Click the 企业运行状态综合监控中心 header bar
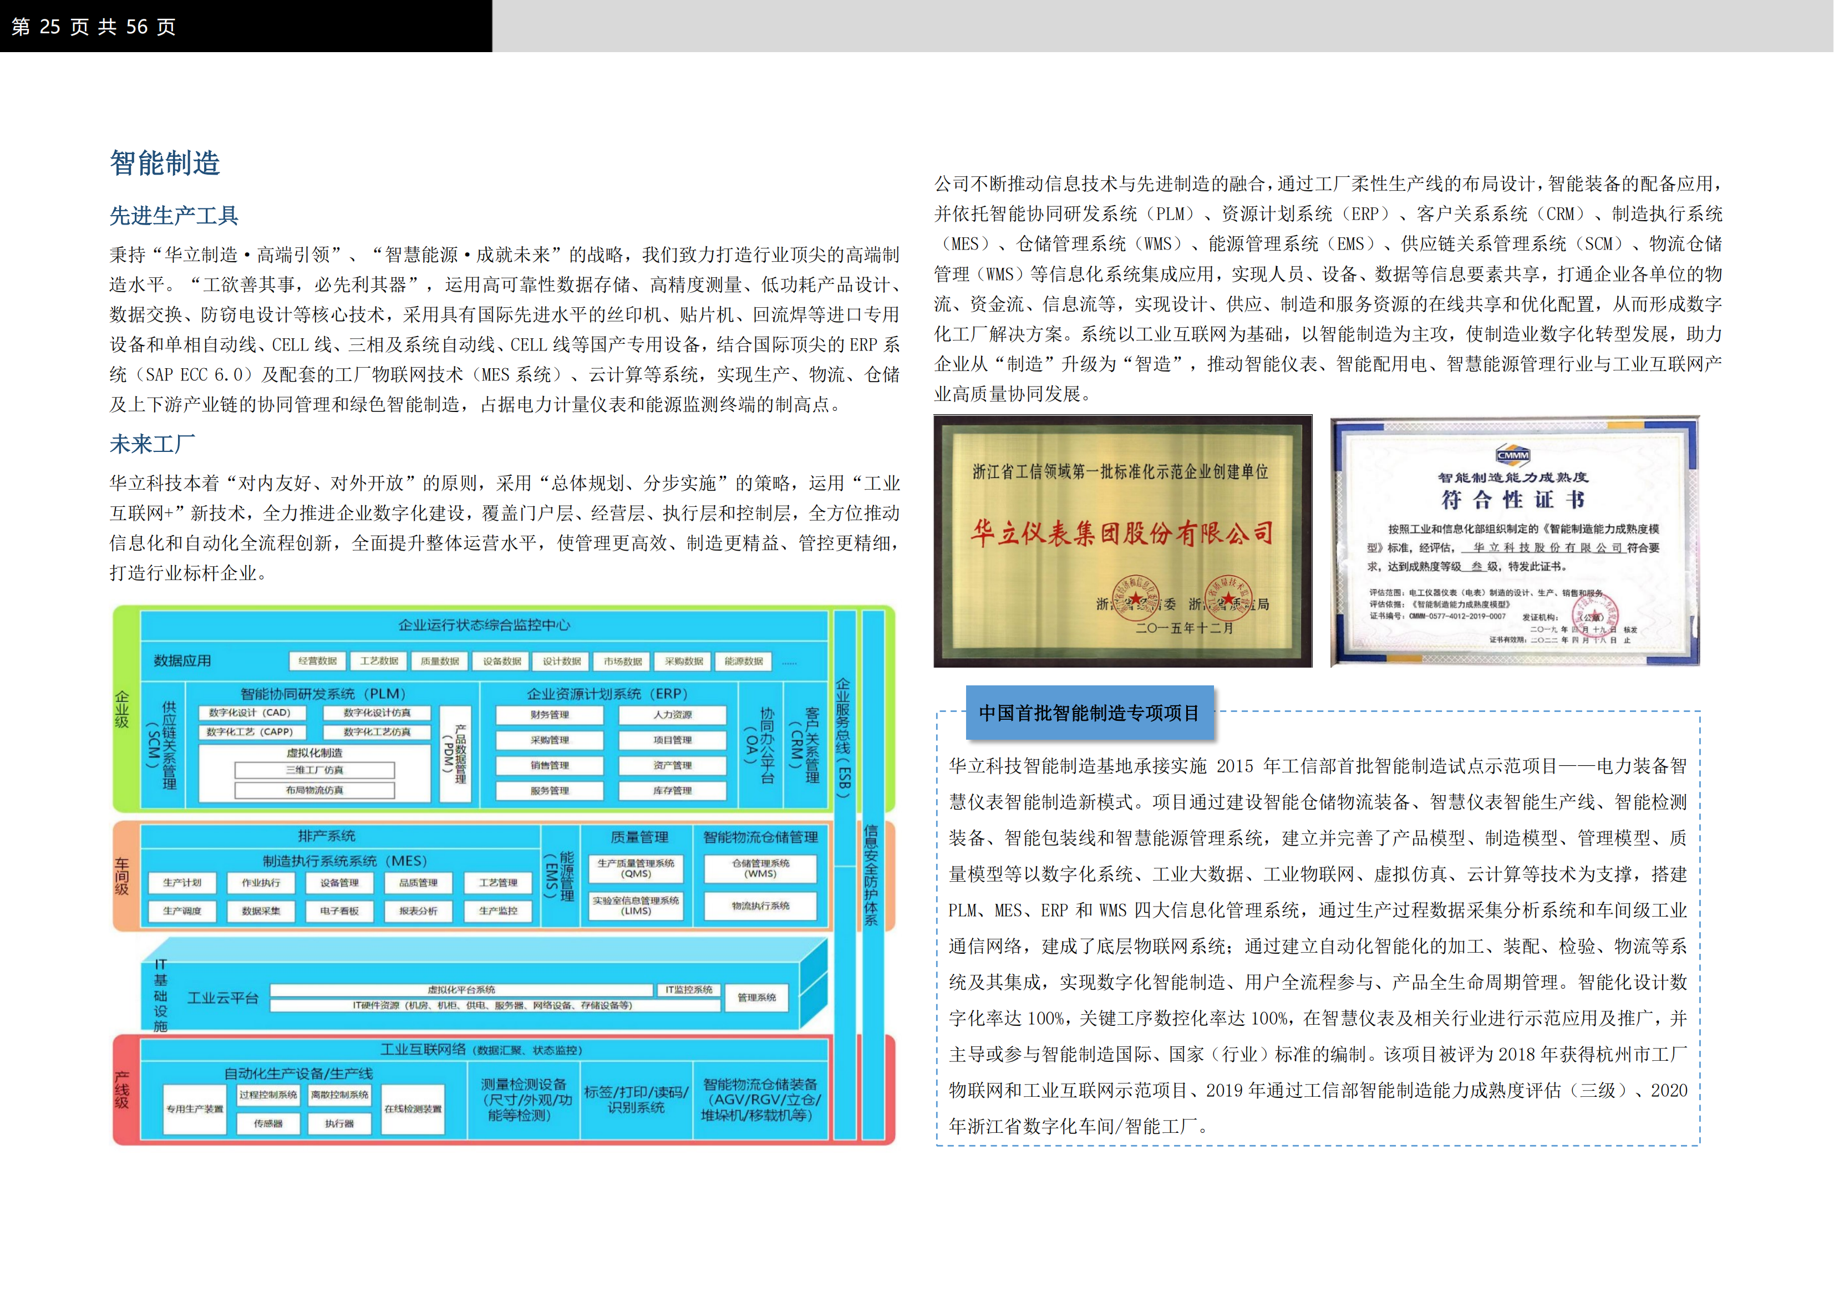 484,624
